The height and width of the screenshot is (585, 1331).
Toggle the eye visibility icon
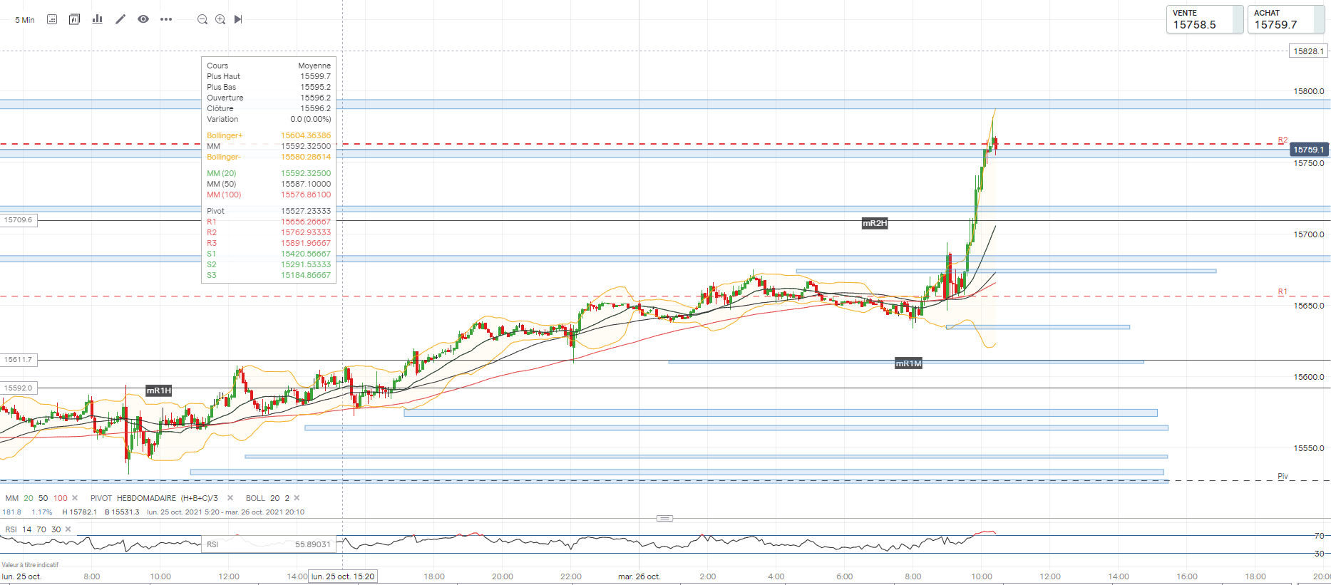[x=143, y=19]
